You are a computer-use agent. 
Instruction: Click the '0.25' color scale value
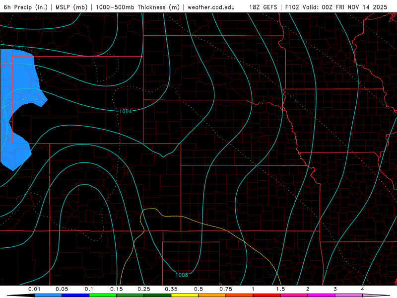click(144, 289)
